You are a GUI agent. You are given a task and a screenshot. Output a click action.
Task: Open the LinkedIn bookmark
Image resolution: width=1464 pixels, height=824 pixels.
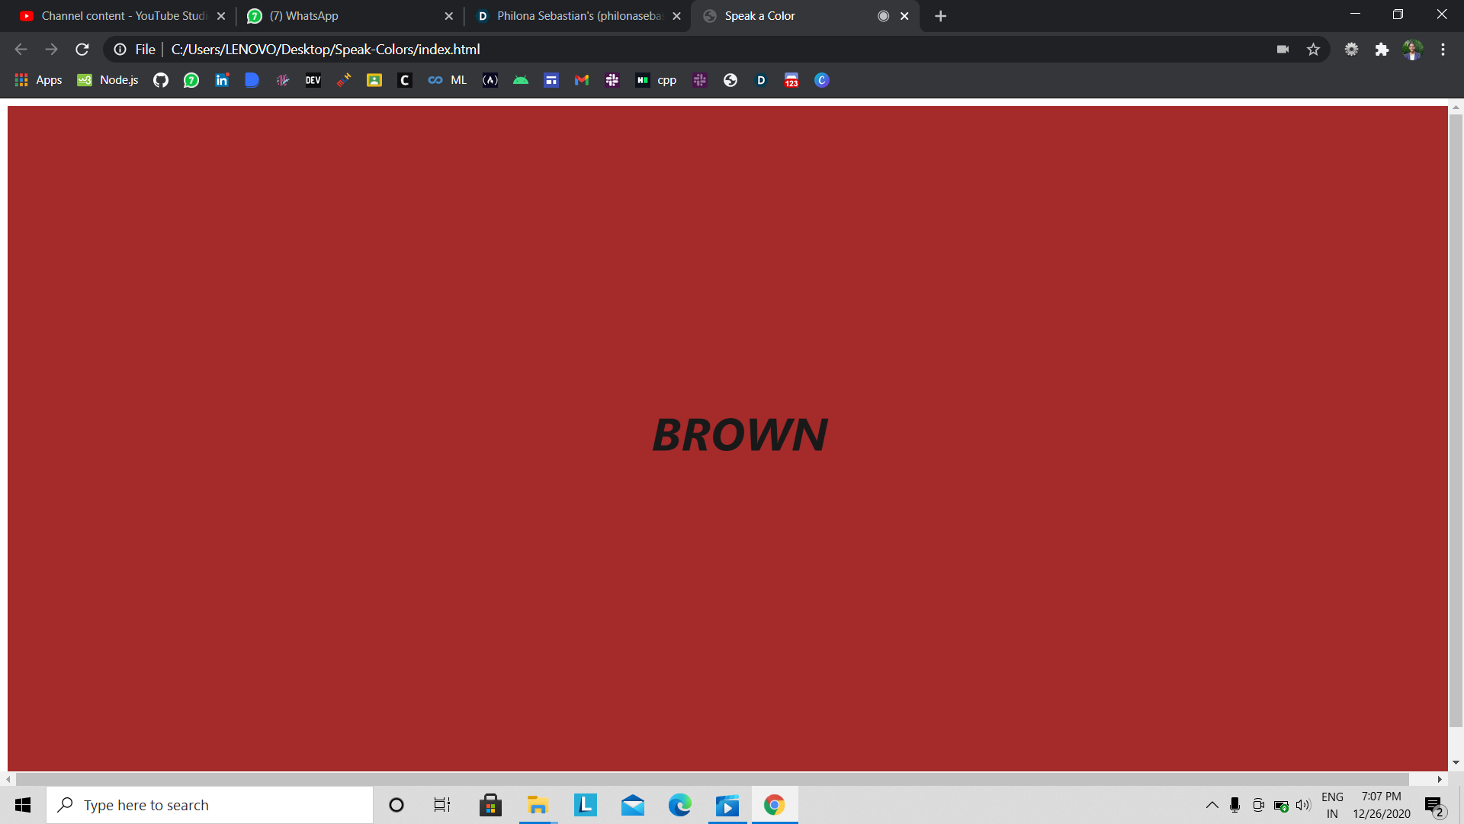(x=222, y=80)
